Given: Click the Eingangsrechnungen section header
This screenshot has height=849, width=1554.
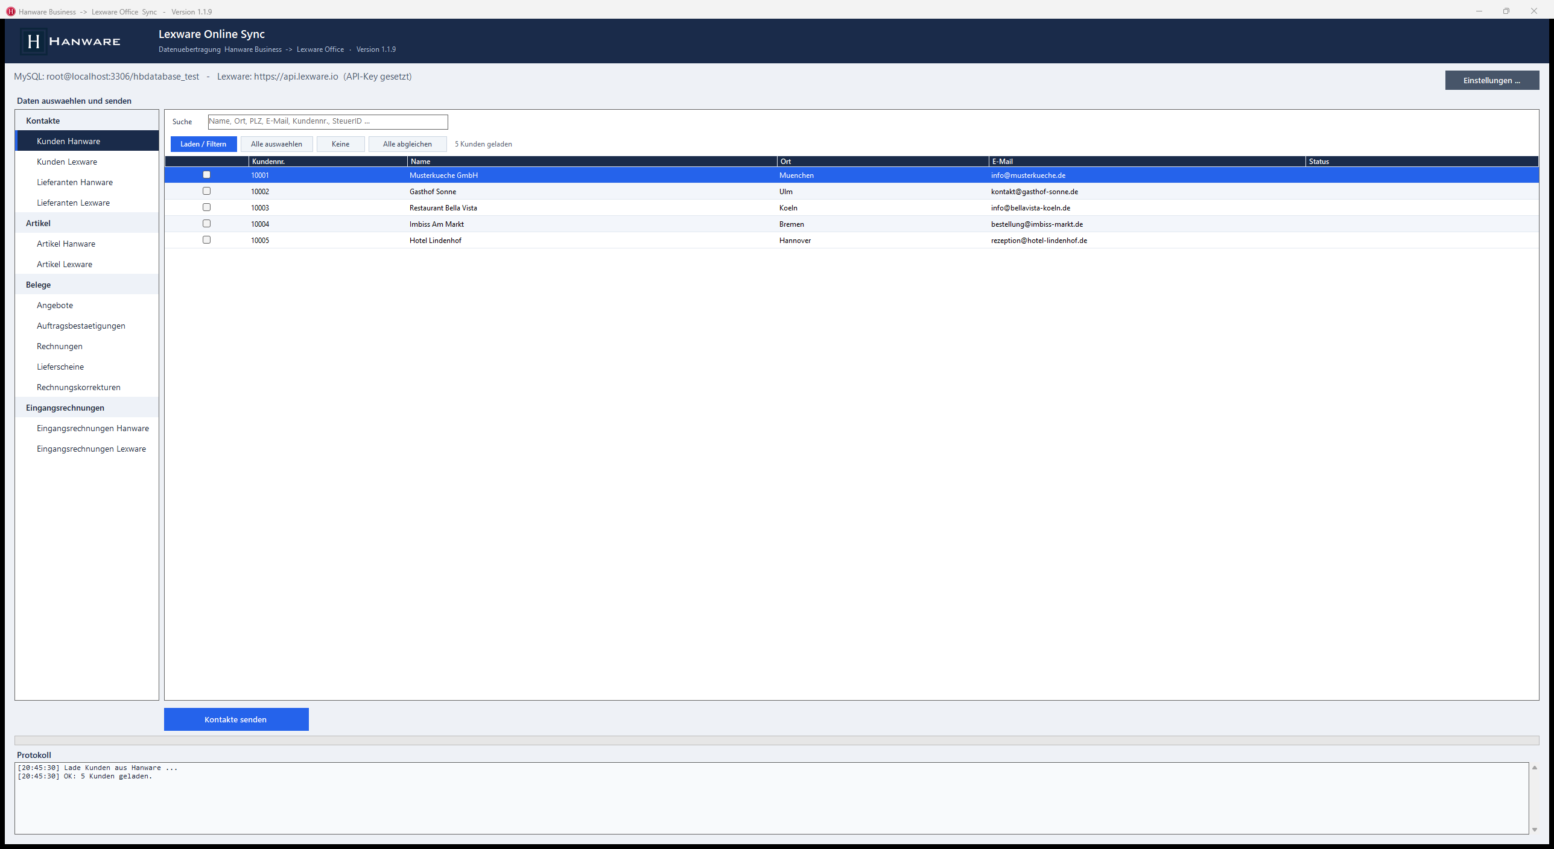Looking at the screenshot, I should pos(87,408).
